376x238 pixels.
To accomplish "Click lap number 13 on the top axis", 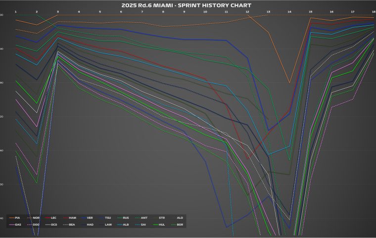I will [269, 12].
